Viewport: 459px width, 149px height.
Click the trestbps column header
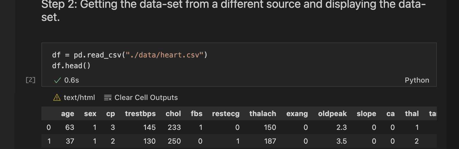pyautogui.click(x=140, y=114)
